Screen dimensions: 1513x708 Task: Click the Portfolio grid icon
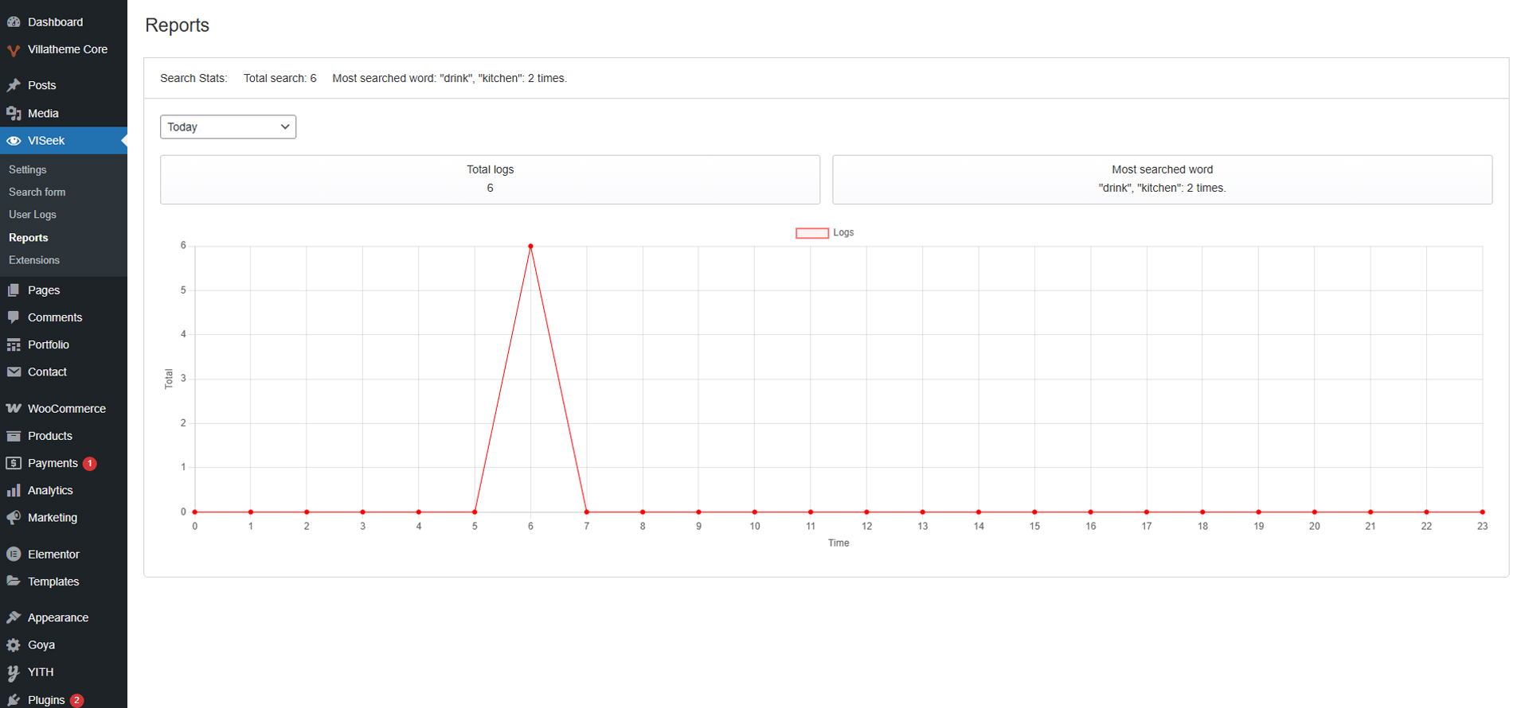point(14,344)
